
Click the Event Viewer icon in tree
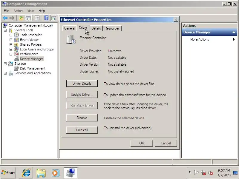[x=16, y=40]
